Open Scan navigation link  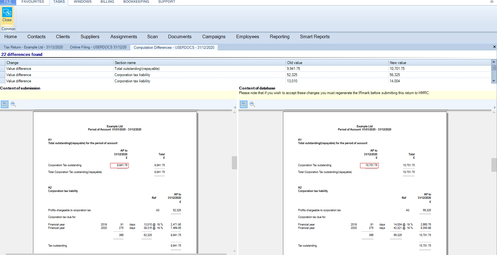pyautogui.click(x=152, y=37)
